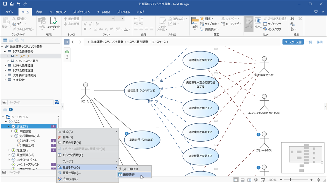
Task: Click the ユースケース図 view button
Action: [293, 42]
